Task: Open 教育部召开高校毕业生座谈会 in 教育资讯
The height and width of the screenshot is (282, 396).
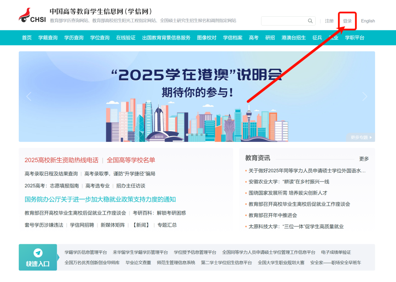Action: (x=299, y=204)
